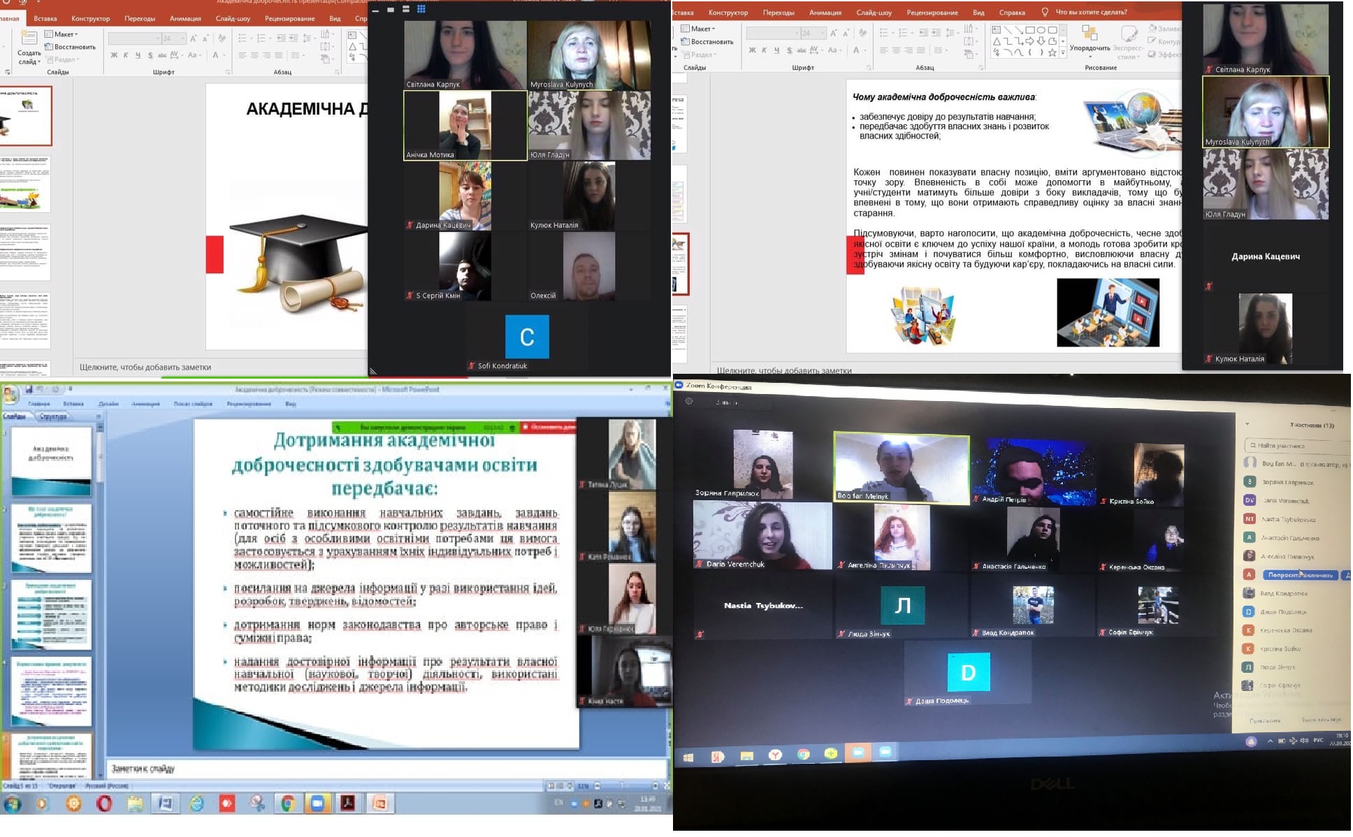The width and height of the screenshot is (1353, 837).
Task: Pick the oval shape from shapes gallery
Action: 1041,30
